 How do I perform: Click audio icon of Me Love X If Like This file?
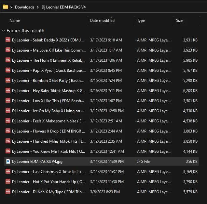click(x=8, y=50)
